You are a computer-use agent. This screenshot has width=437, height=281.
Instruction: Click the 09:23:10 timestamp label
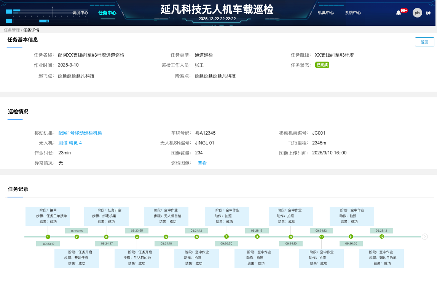48,244
